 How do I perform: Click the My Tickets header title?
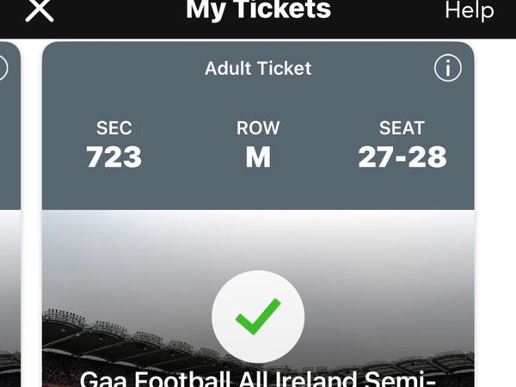click(x=258, y=9)
